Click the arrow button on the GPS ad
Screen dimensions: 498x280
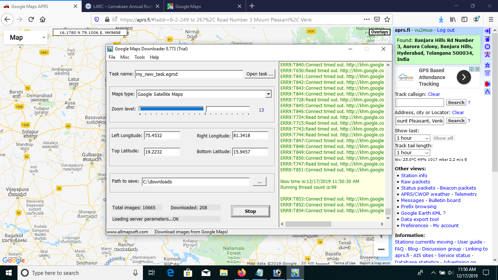(x=464, y=77)
